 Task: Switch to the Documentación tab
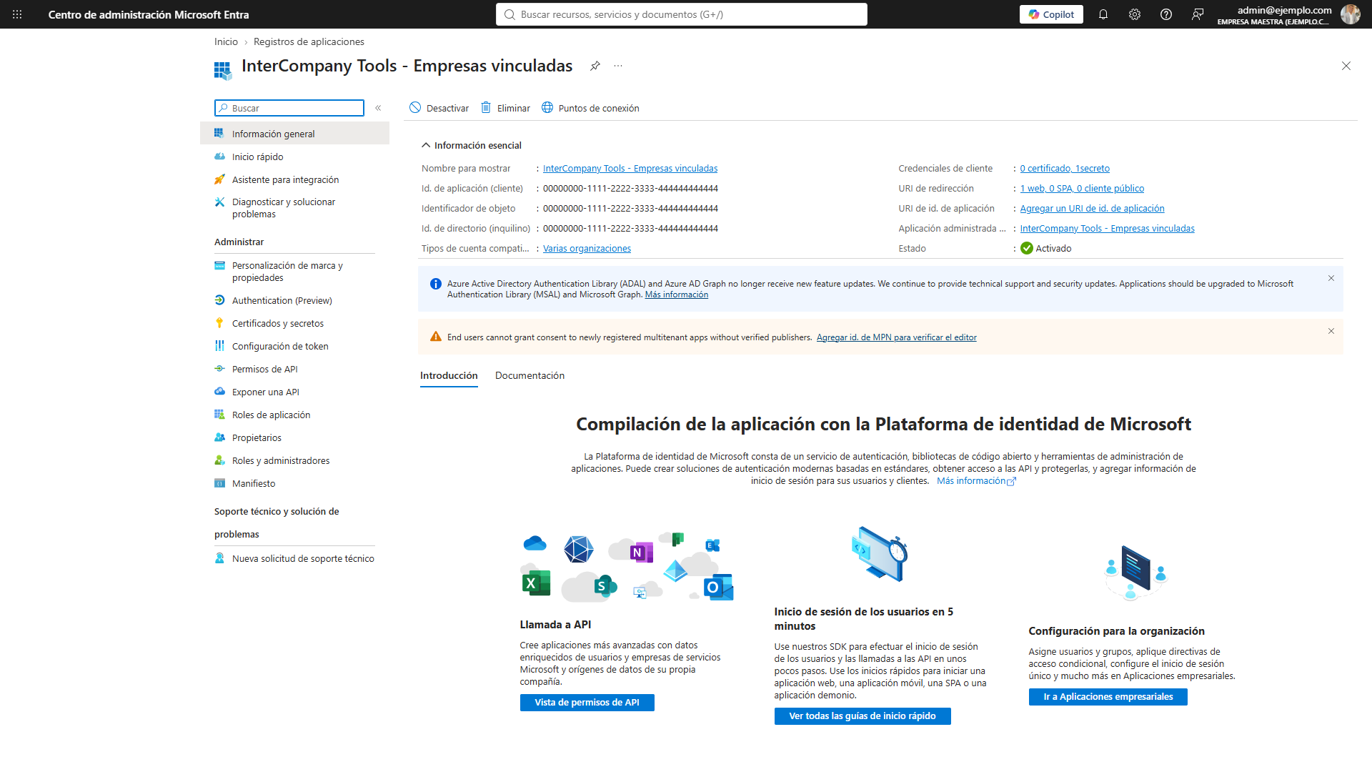pyautogui.click(x=530, y=375)
